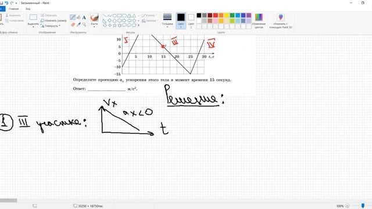Pick the Rounded rectangular callout shape
The height and width of the screenshot is (209, 372).
124,26
